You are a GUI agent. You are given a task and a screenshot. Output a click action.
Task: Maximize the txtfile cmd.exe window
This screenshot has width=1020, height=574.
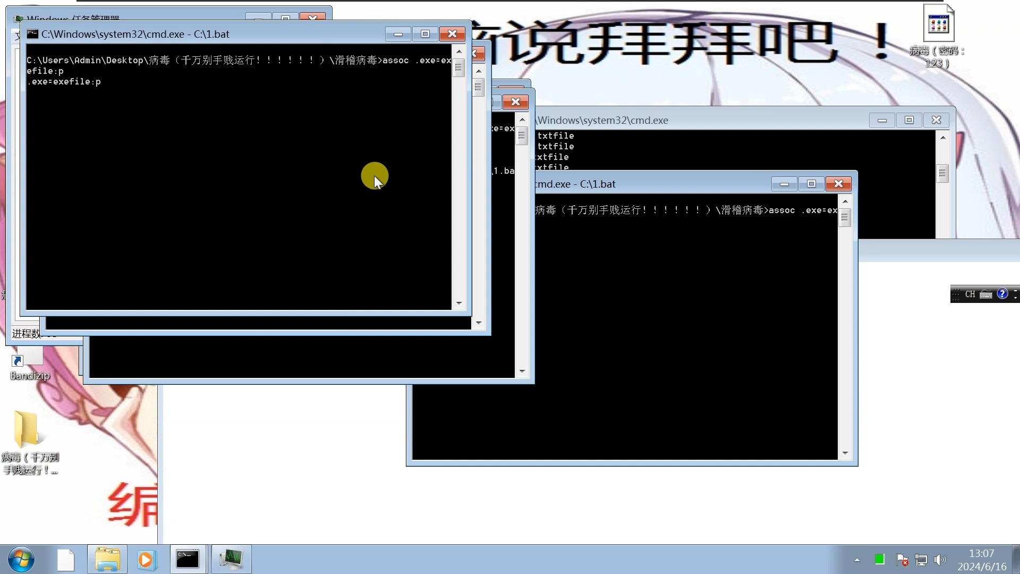(909, 120)
